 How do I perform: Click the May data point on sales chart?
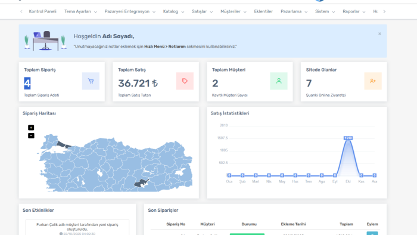pos(282,175)
